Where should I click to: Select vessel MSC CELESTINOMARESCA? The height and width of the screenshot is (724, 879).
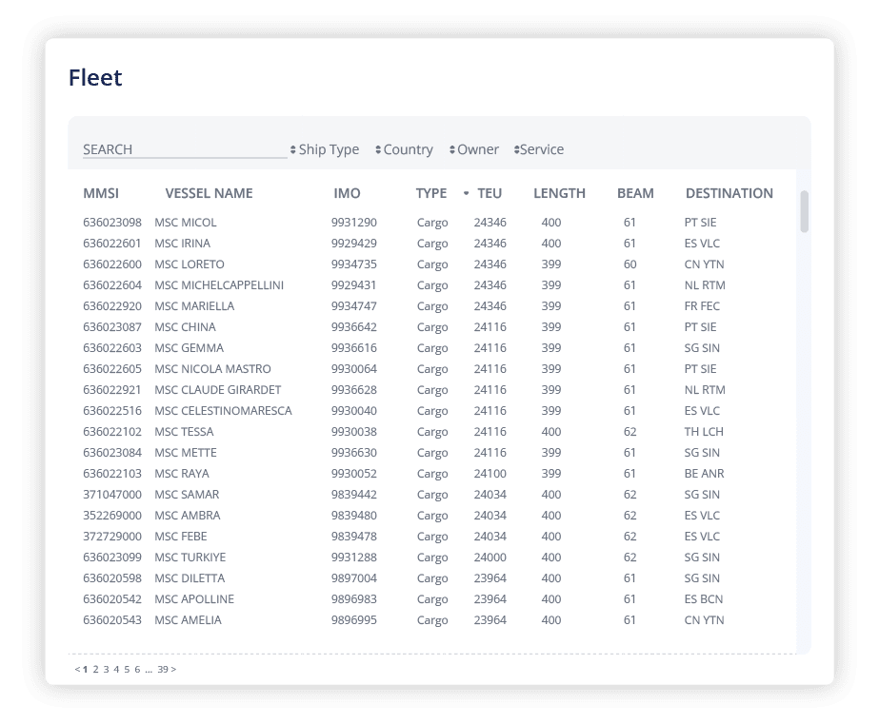tap(223, 411)
